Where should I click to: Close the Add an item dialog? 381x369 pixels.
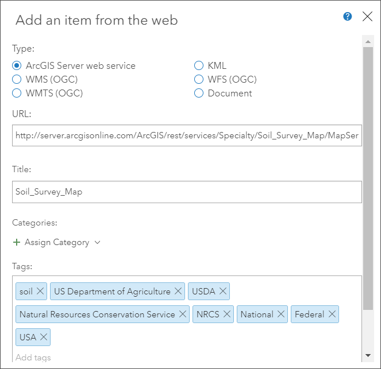(x=367, y=17)
